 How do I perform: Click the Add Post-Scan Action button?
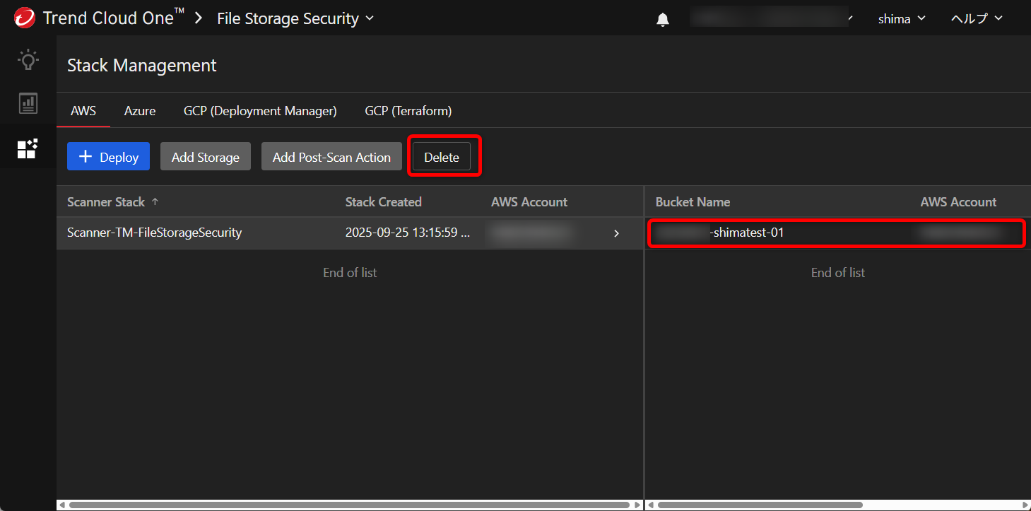pyautogui.click(x=331, y=157)
